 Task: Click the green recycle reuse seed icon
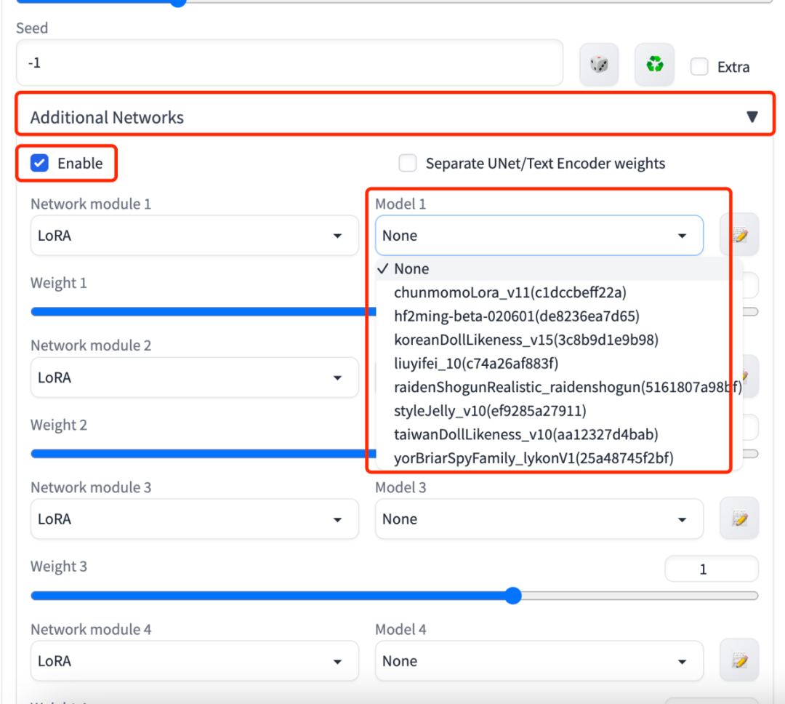click(x=654, y=65)
